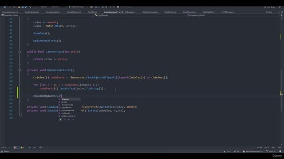Collapse the UpdateCoinTexts method fold
The height and width of the screenshot is (159, 284).
click(x=20, y=70)
